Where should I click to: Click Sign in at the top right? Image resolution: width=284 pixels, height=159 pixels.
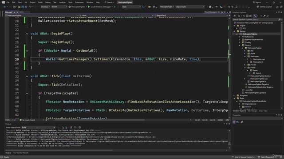257,2
